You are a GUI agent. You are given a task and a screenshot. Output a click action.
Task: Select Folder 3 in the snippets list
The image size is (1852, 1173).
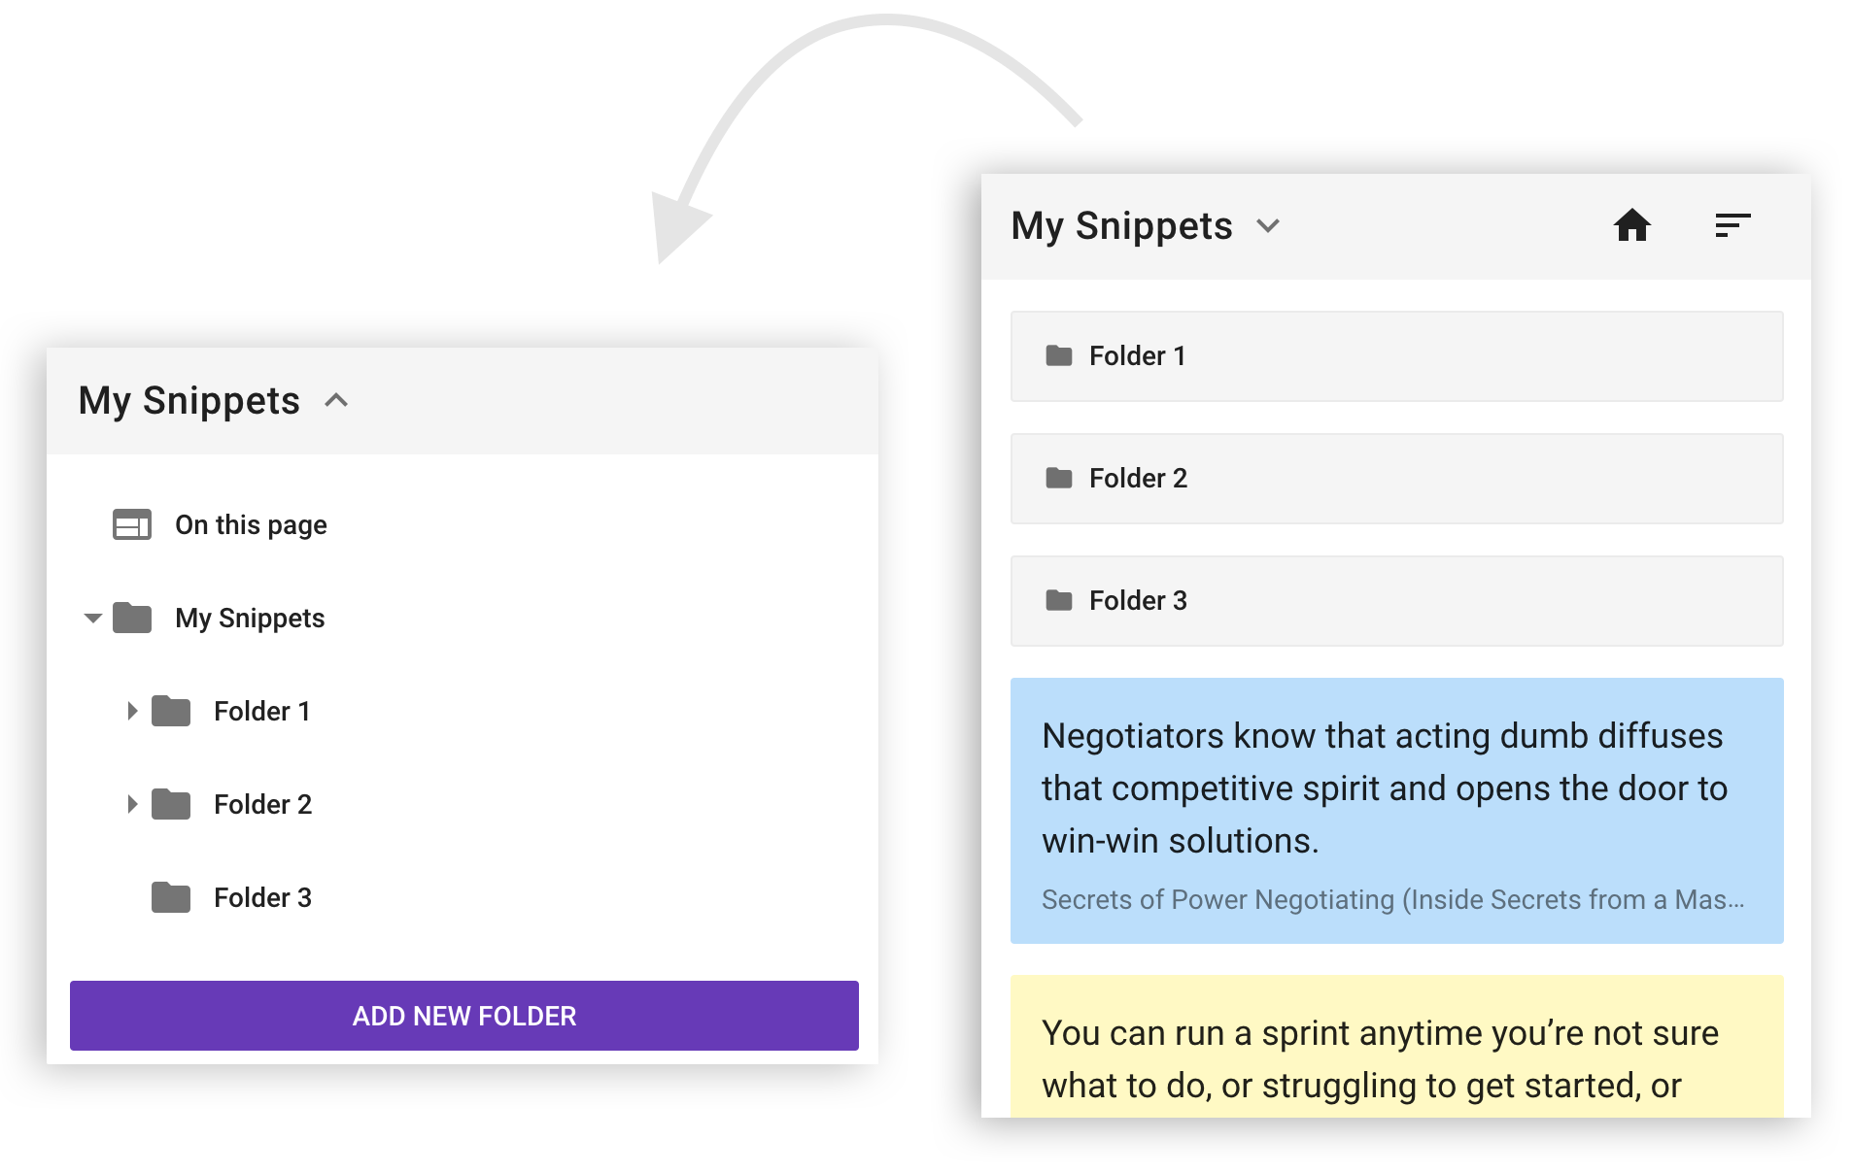pyautogui.click(x=1396, y=600)
